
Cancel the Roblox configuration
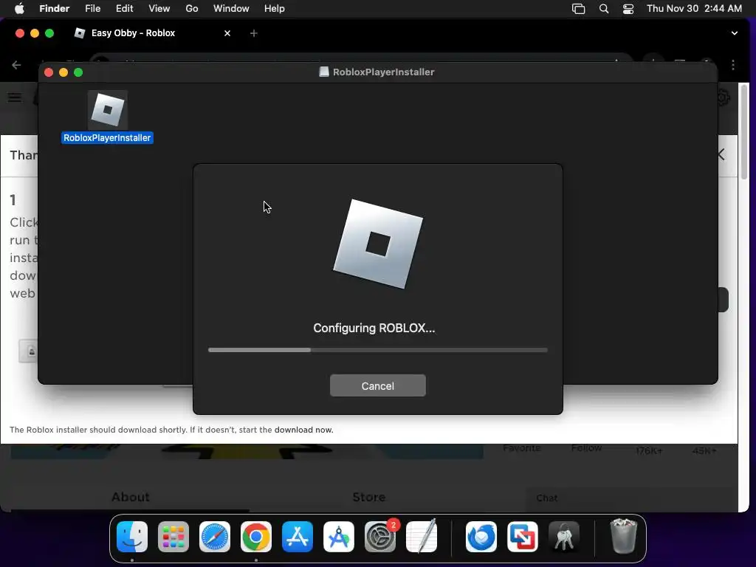point(377,385)
